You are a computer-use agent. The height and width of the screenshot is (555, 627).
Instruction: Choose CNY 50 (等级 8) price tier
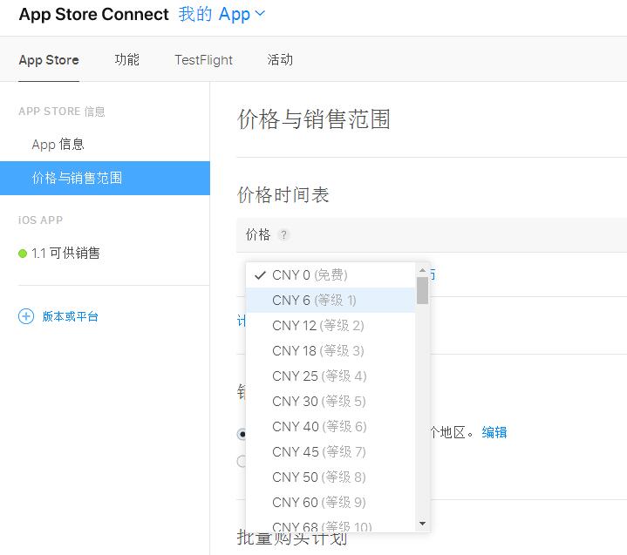pyautogui.click(x=318, y=477)
